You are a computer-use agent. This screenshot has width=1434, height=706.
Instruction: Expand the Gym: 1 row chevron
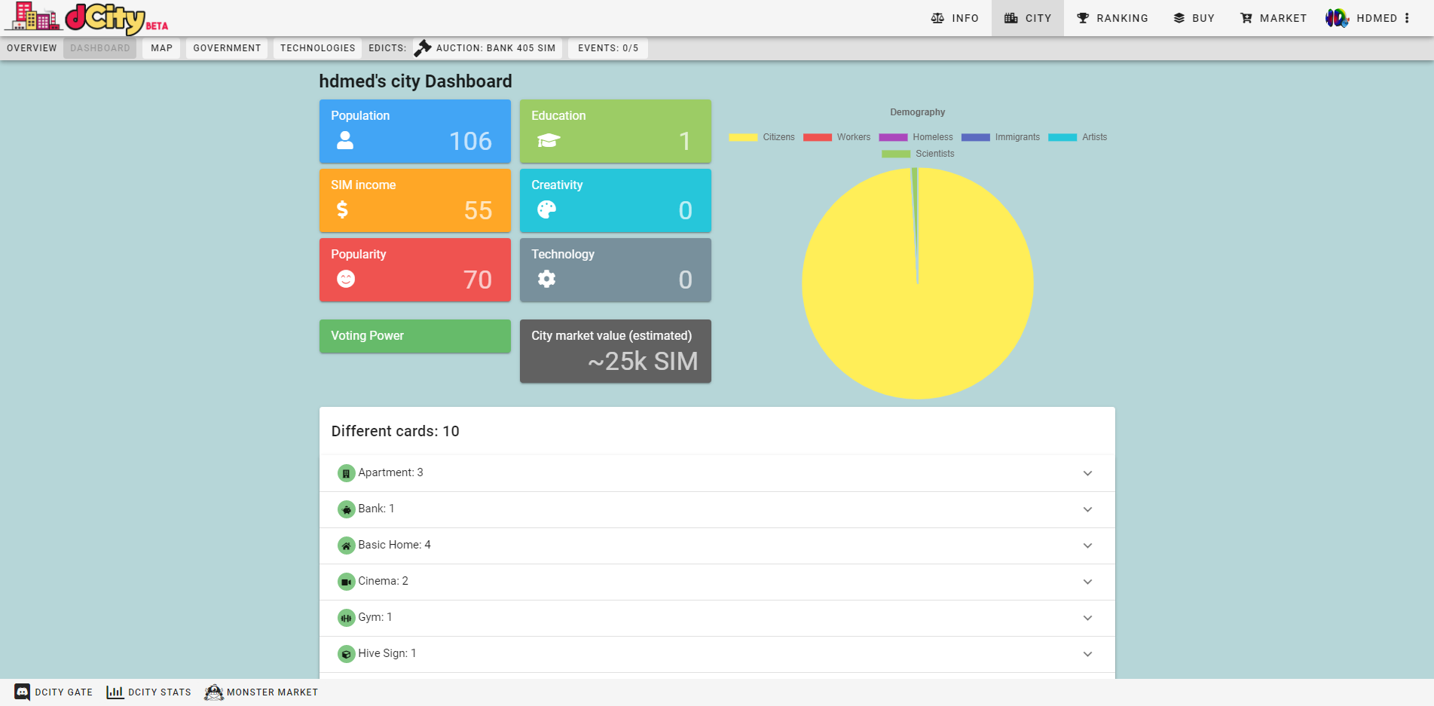[1087, 618]
